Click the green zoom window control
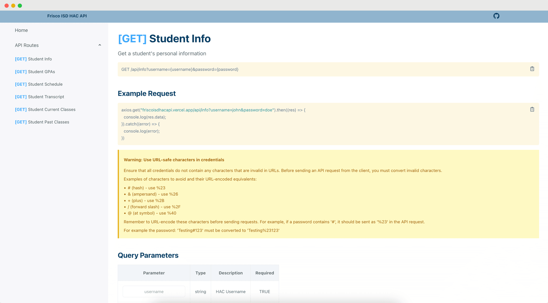548x303 pixels. 20,5
